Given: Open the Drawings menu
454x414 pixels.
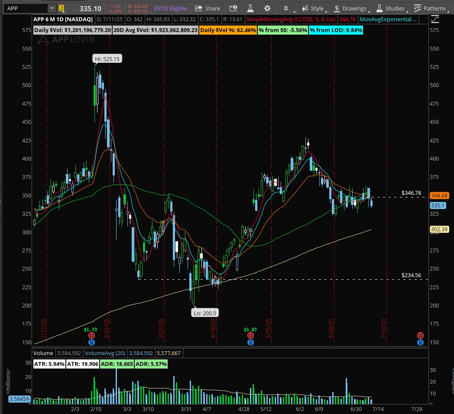Looking at the screenshot, I should pos(351,8).
